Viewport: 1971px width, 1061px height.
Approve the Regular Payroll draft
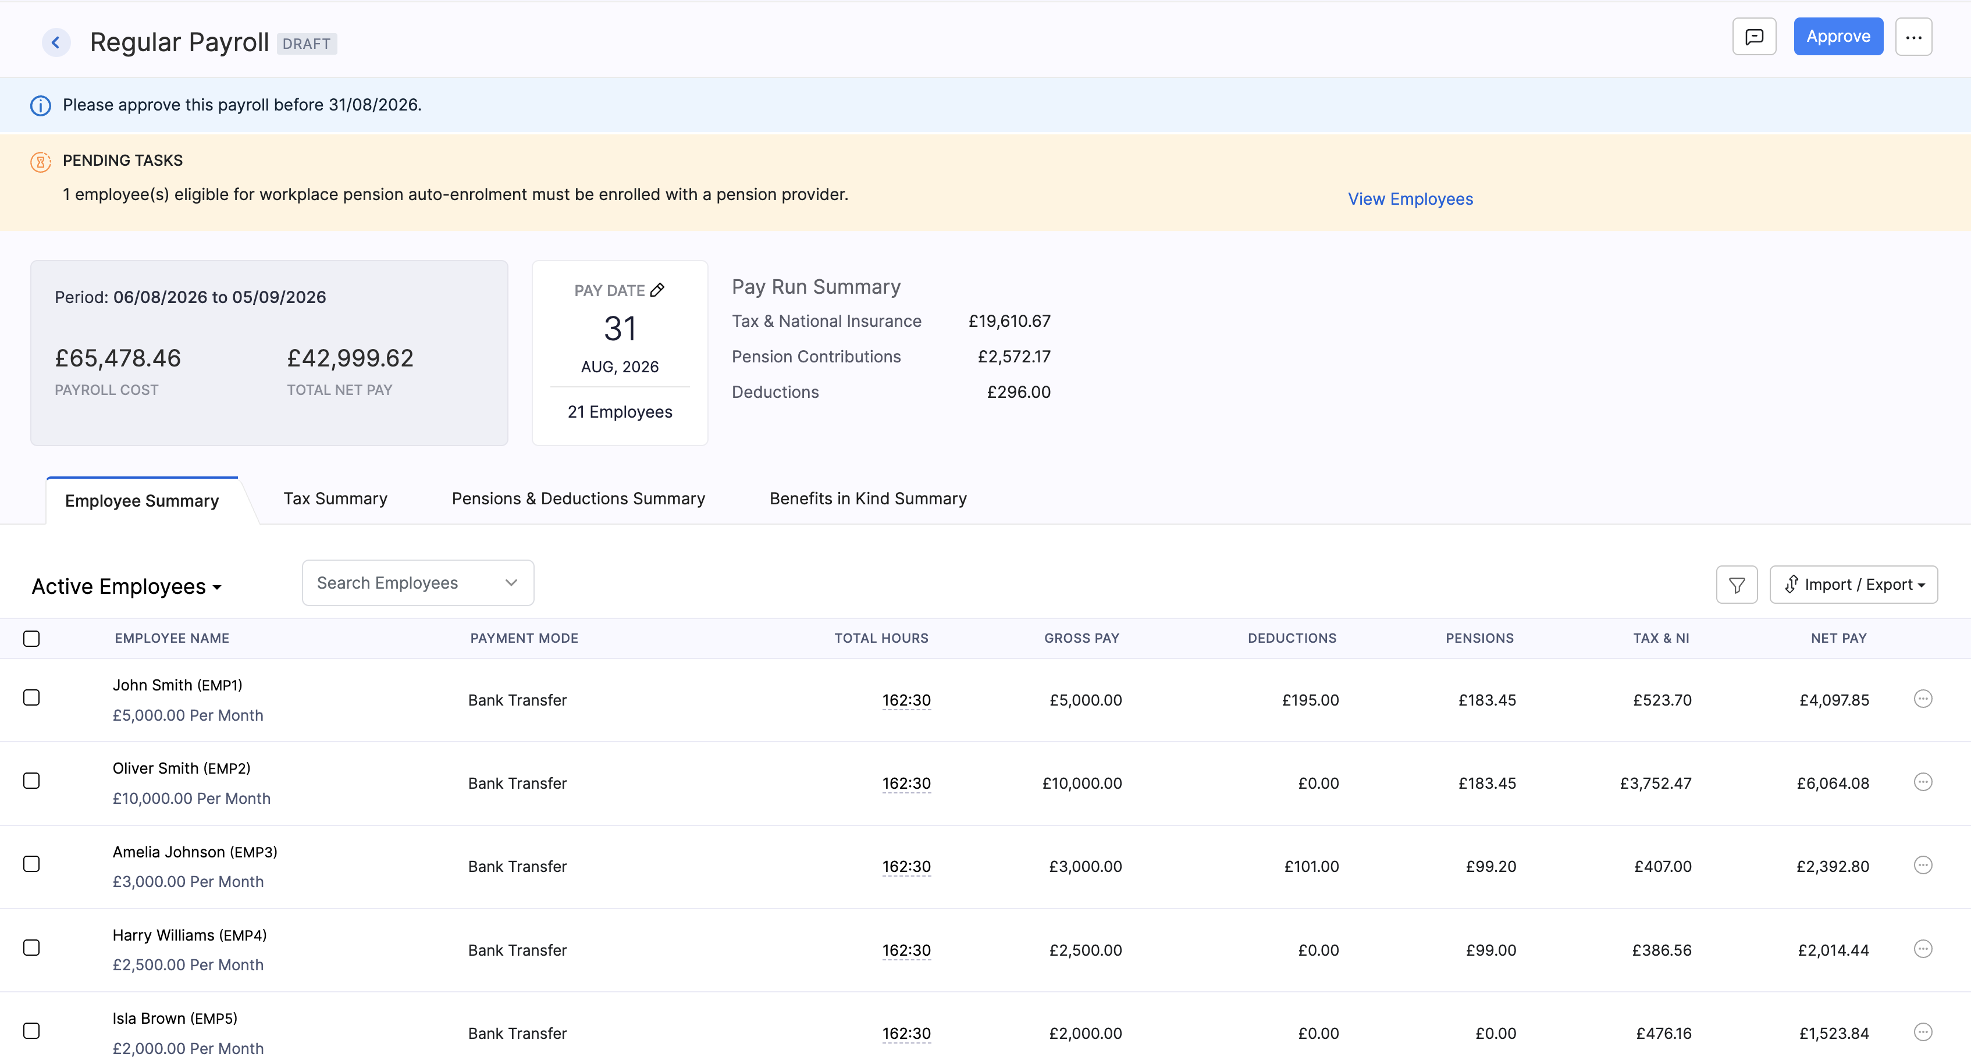click(x=1838, y=37)
